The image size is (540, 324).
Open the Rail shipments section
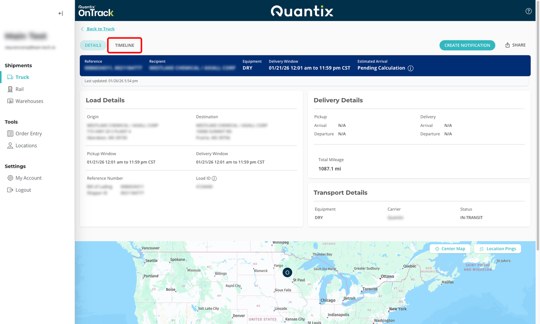tap(19, 89)
